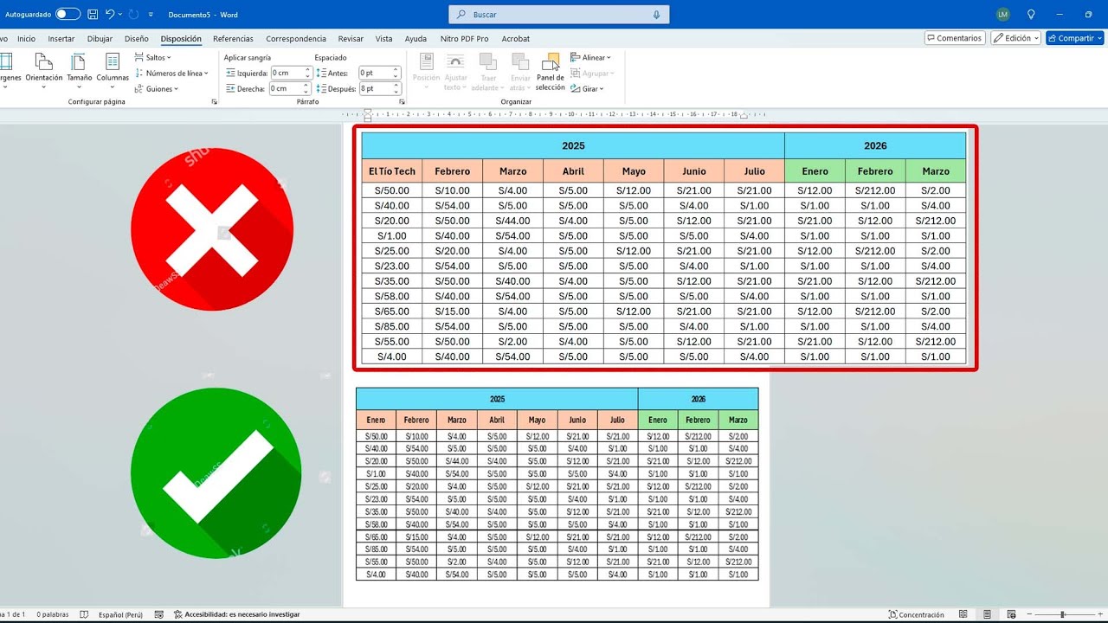Click the lightbulb ideas icon
The width and height of the screenshot is (1108, 623).
pos(1031,15)
